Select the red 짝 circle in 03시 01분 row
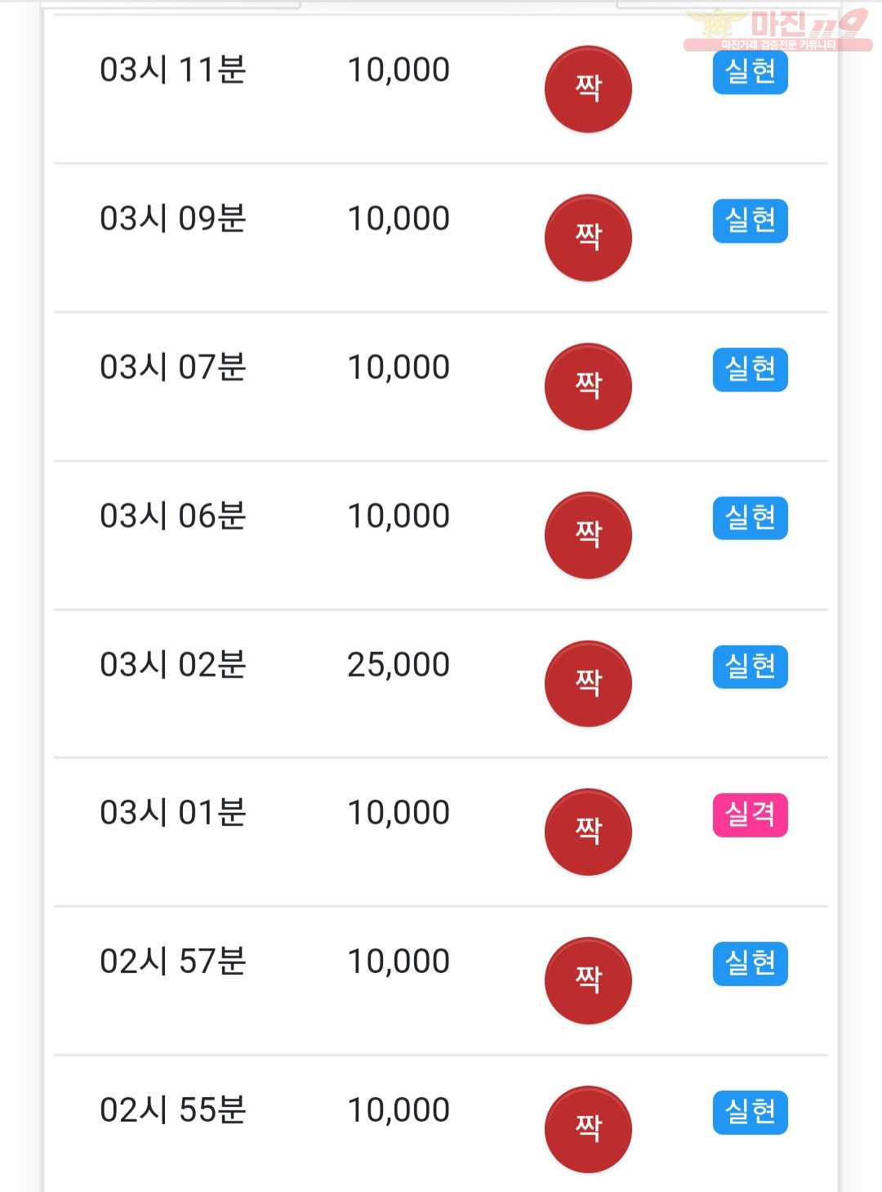 [x=588, y=832]
